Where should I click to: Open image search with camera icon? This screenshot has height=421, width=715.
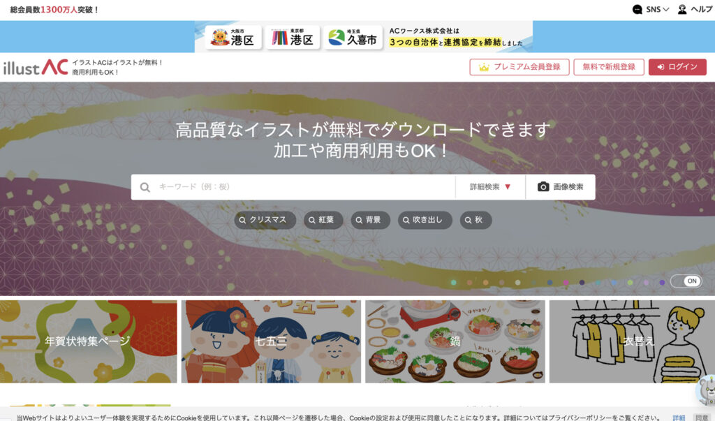pyautogui.click(x=561, y=187)
